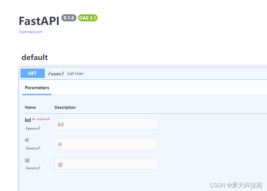Image resolution: width=267 pixels, height=191 pixels.
Task: Click the red required label
Action: coord(43,119)
